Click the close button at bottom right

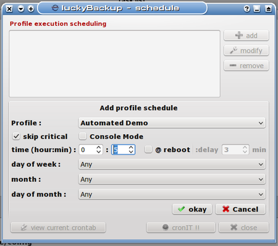pos(243,227)
